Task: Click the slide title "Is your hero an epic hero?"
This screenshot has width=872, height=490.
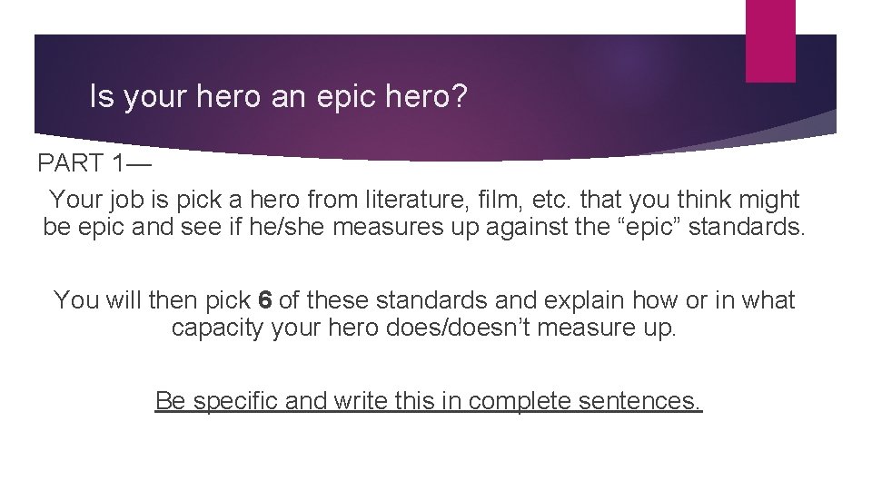Action: pyautogui.click(x=278, y=96)
